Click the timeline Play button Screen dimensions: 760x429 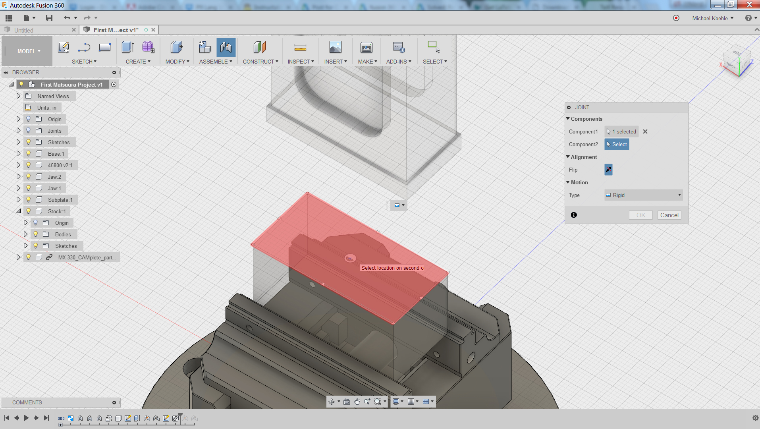click(x=26, y=418)
